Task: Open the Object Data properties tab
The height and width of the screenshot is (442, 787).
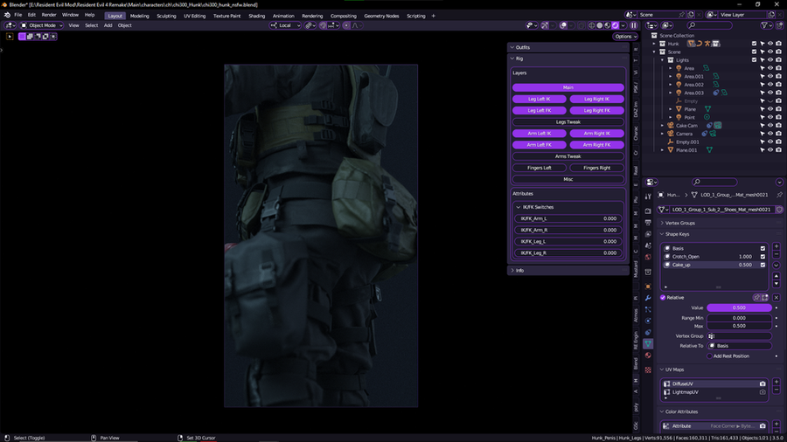Action: (x=648, y=344)
